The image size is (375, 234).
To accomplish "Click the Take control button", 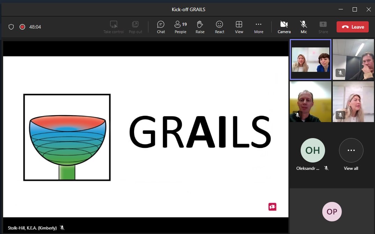I will tap(113, 27).
